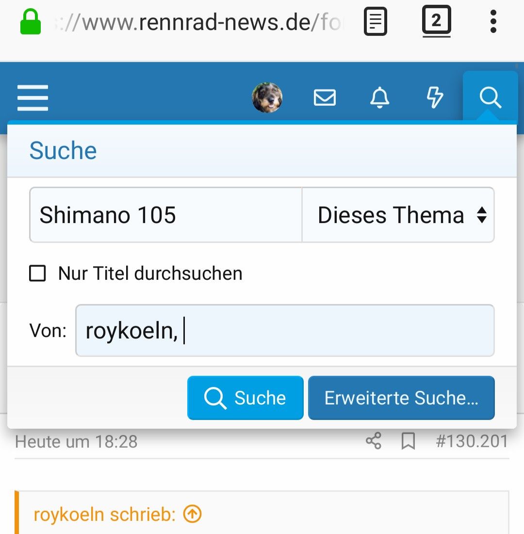Open the user profile avatar

click(x=267, y=97)
